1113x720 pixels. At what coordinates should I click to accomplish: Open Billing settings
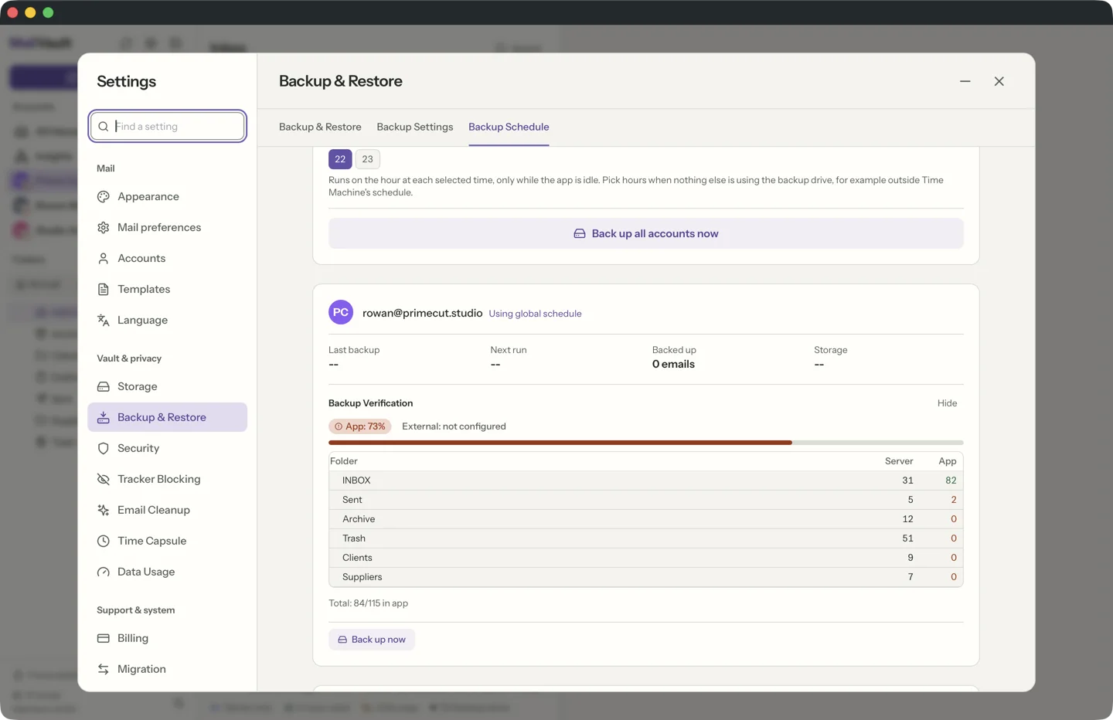pyautogui.click(x=168, y=639)
